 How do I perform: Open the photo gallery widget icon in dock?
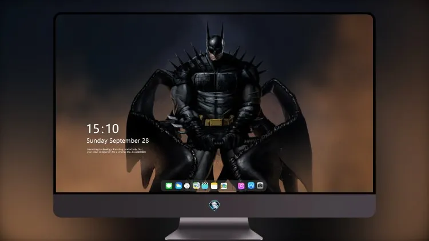[x=224, y=186]
